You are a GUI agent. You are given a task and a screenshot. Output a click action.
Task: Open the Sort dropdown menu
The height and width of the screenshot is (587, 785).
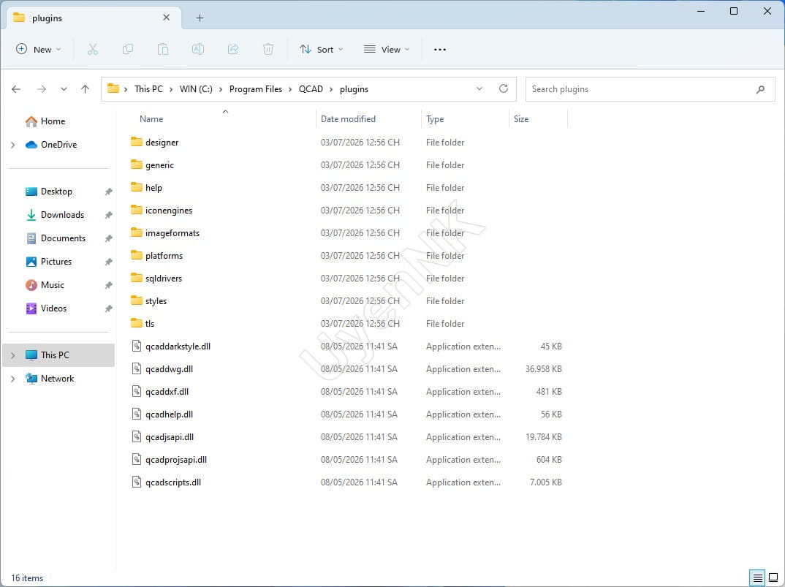click(x=322, y=49)
